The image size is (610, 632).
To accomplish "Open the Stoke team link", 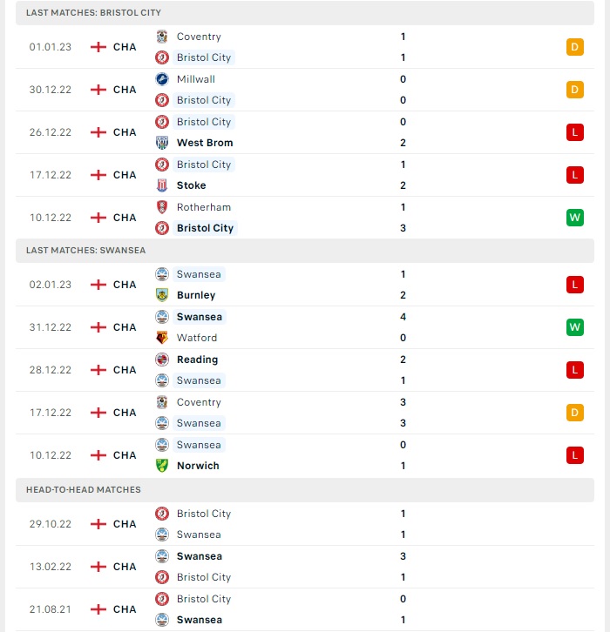I will tap(191, 185).
